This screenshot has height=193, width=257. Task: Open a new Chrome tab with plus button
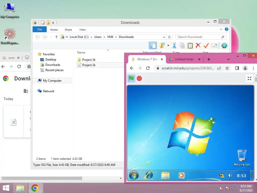209,59
